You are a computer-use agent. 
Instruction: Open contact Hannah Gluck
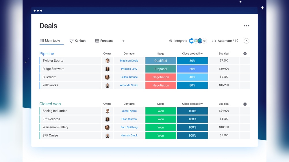click(x=129, y=136)
